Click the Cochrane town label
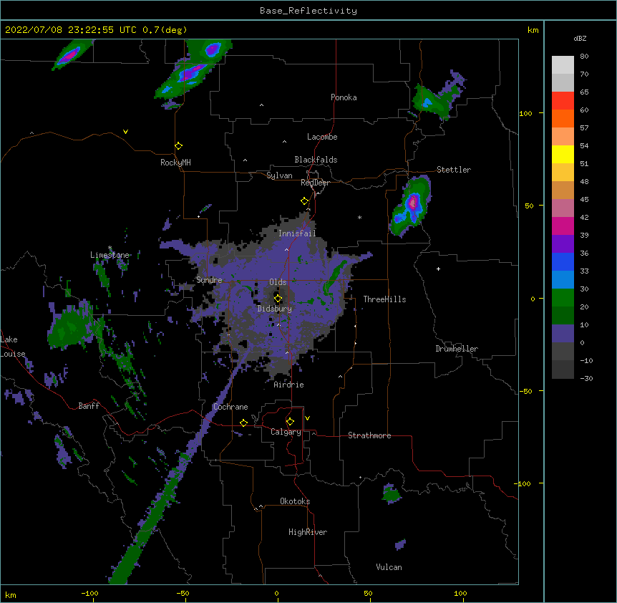This screenshot has height=603, width=617. [230, 407]
